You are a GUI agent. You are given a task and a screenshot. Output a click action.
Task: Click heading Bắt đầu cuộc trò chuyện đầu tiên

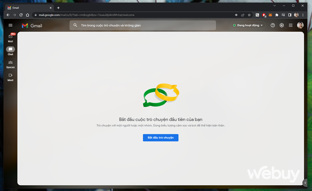(160, 120)
